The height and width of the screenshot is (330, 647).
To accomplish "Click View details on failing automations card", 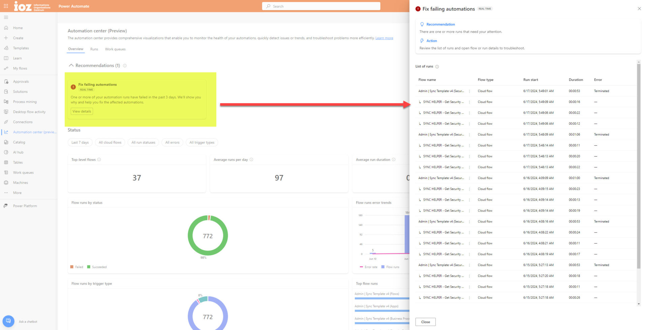I will pyautogui.click(x=82, y=112).
